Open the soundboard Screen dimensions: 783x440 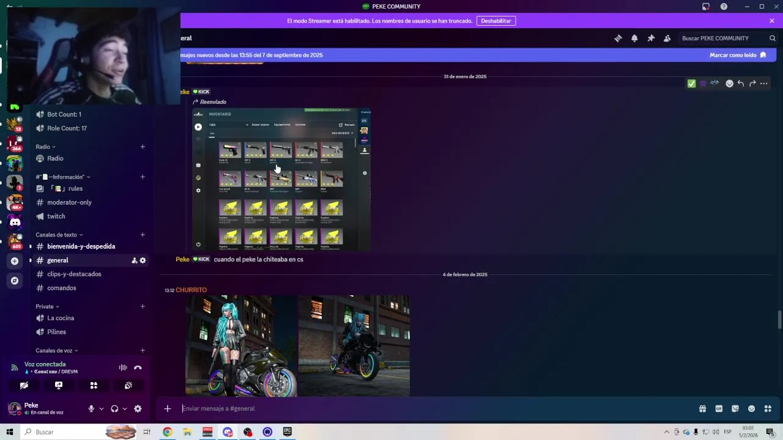tap(128, 386)
